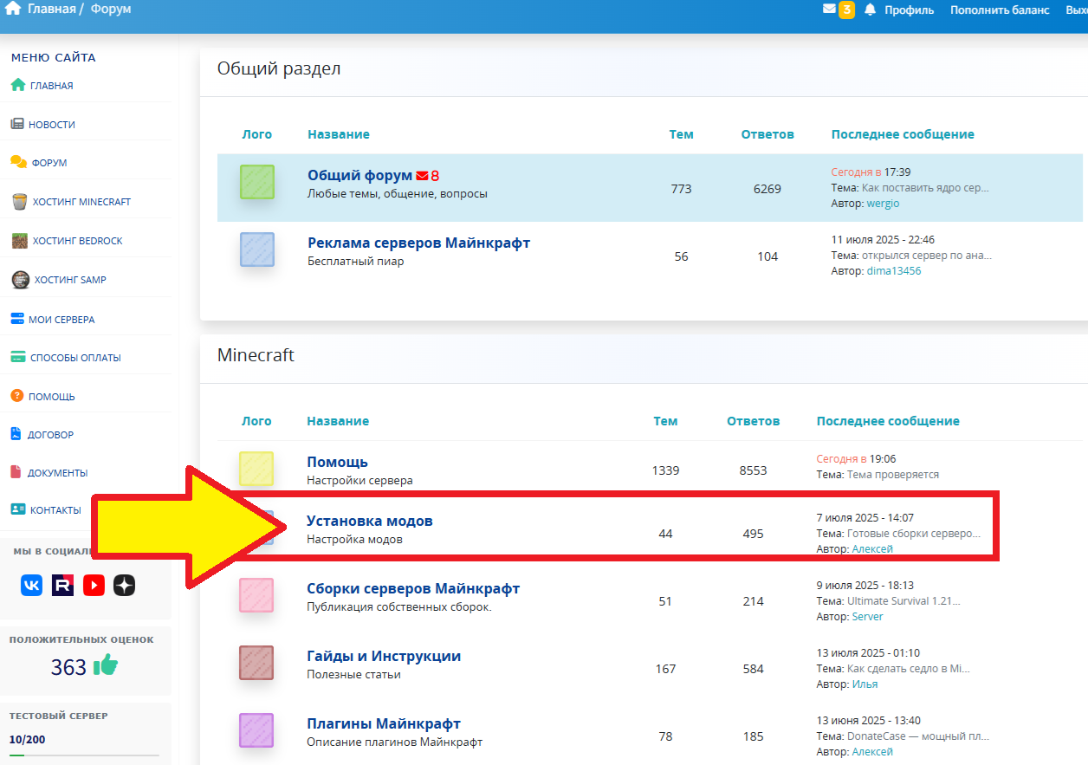Open topic 'DonateCase — мощный пл…'

pos(917,736)
